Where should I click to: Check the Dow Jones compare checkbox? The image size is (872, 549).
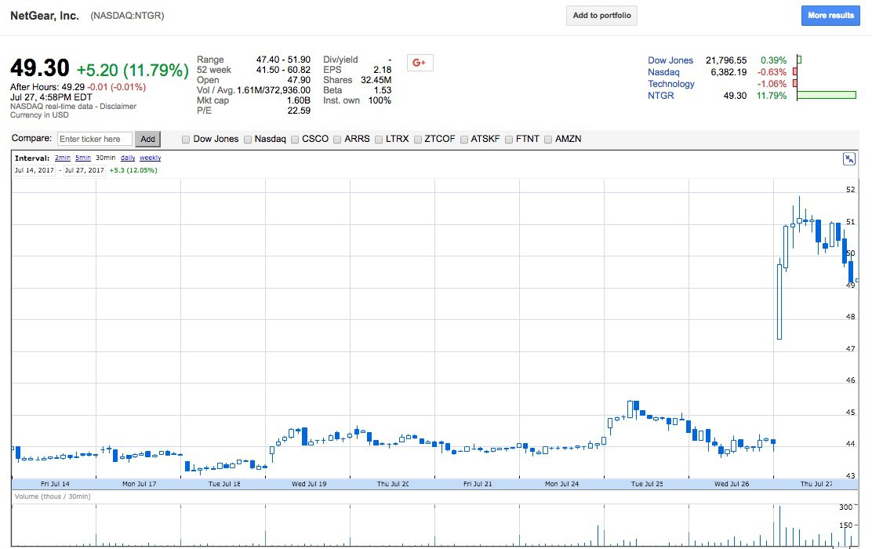(186, 140)
